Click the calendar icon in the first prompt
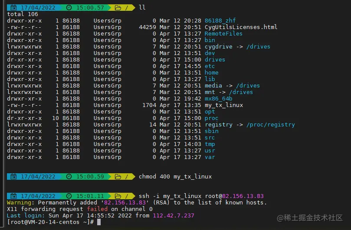Screen dimensions: 351x230 tap(13, 8)
